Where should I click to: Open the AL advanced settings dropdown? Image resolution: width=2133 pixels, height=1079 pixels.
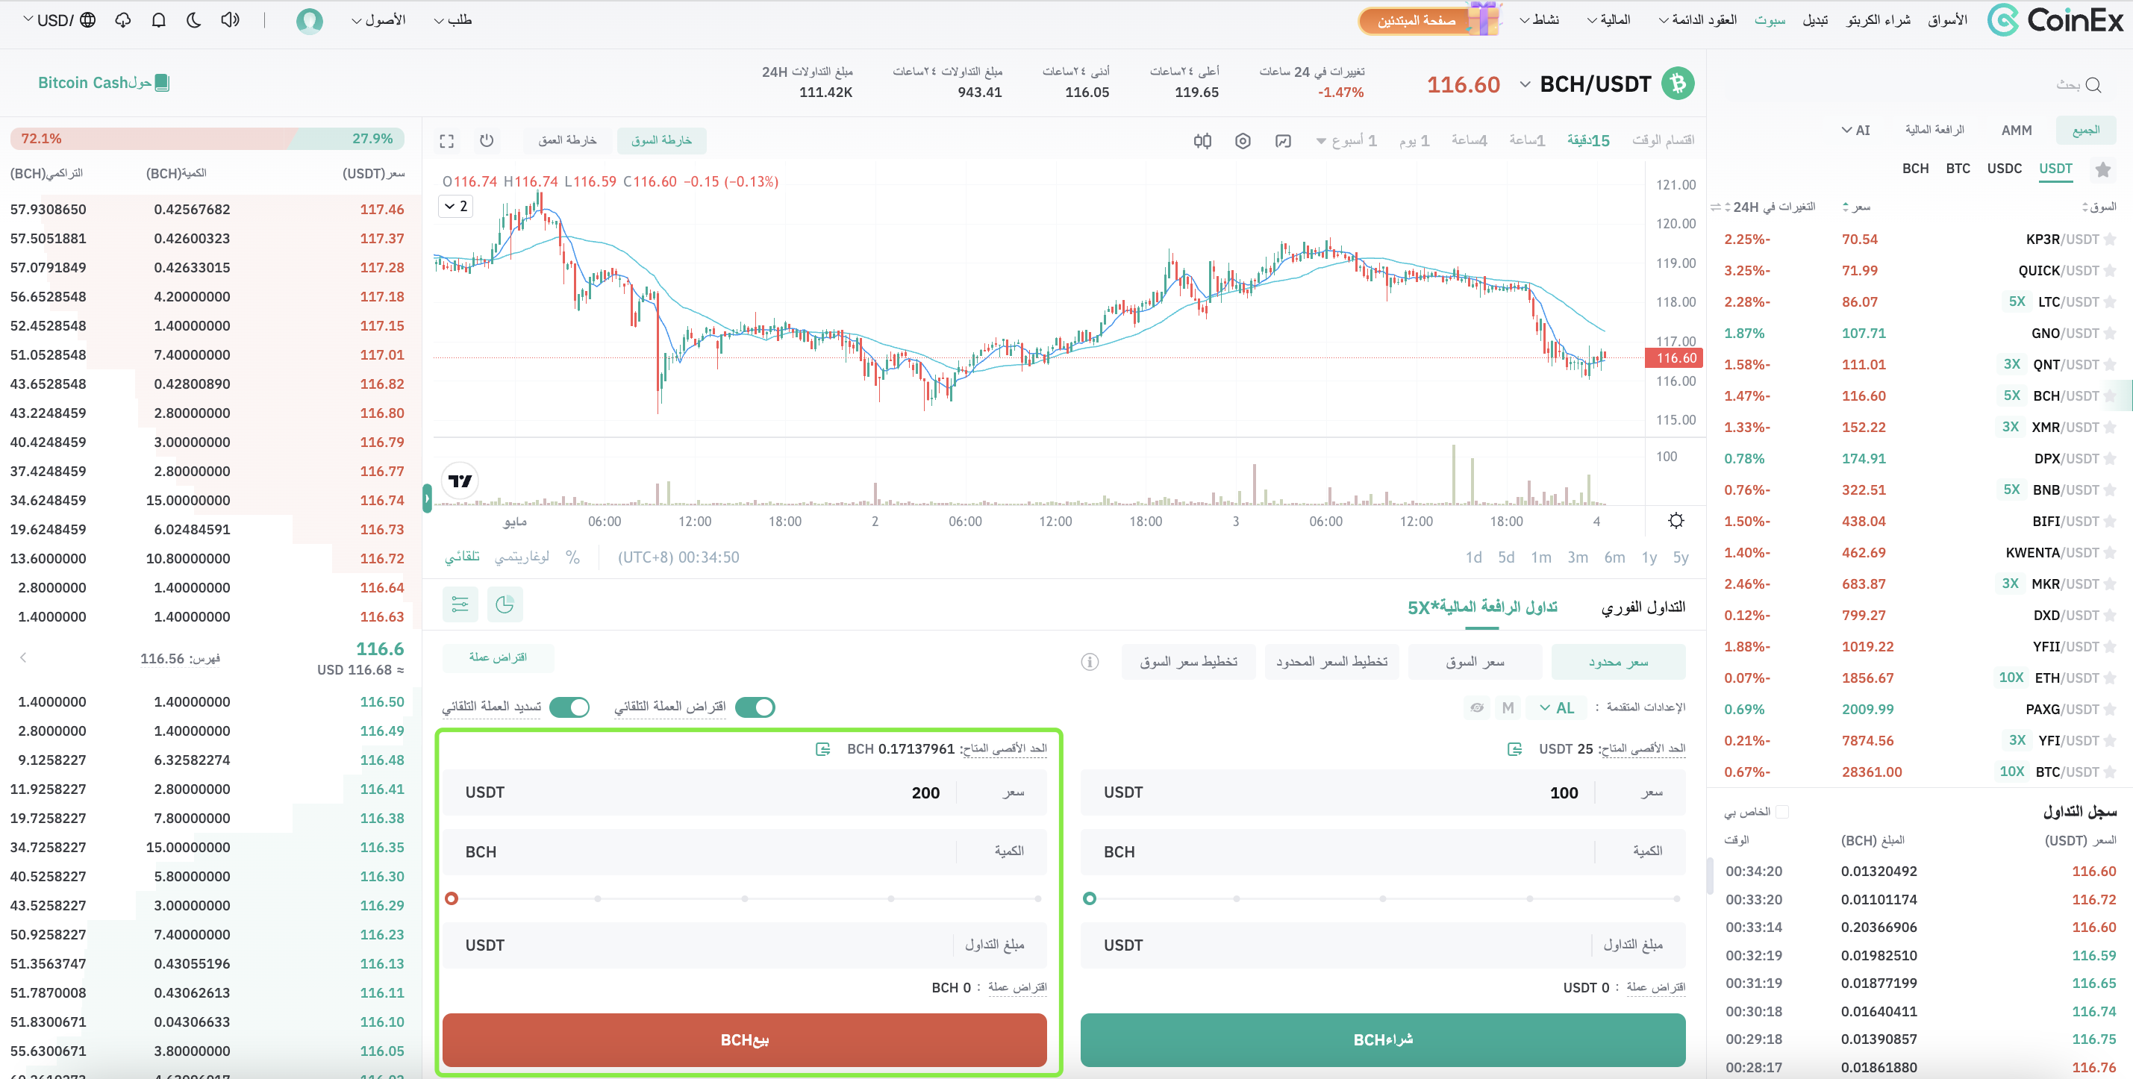1557,707
